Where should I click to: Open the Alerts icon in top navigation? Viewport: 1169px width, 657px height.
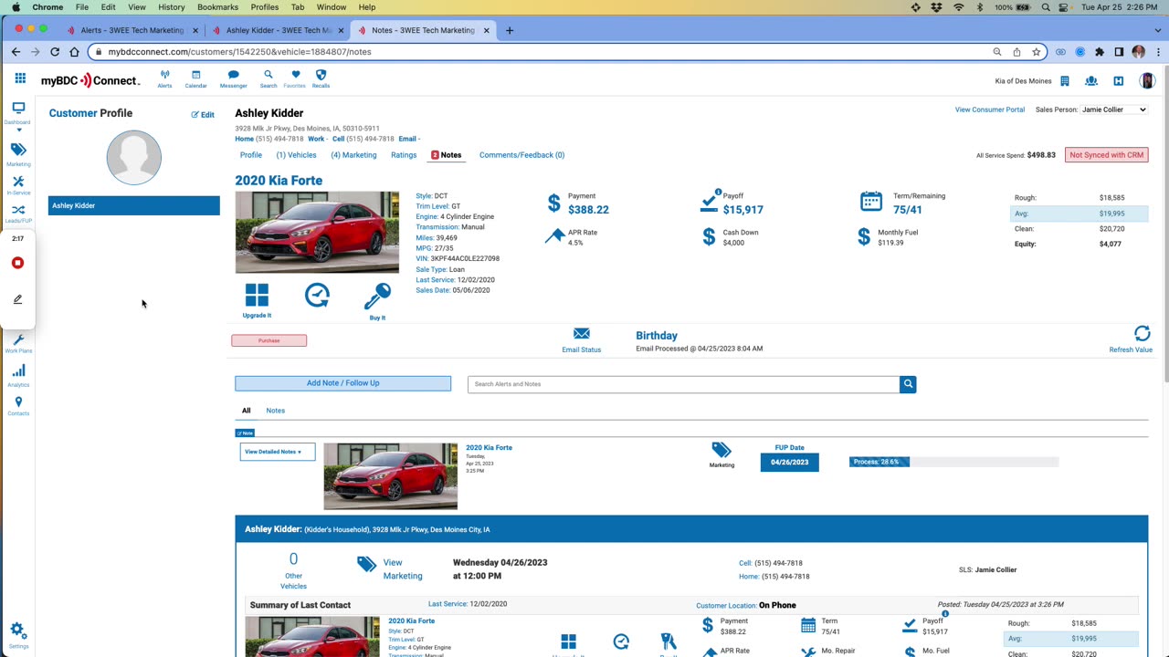[164, 78]
